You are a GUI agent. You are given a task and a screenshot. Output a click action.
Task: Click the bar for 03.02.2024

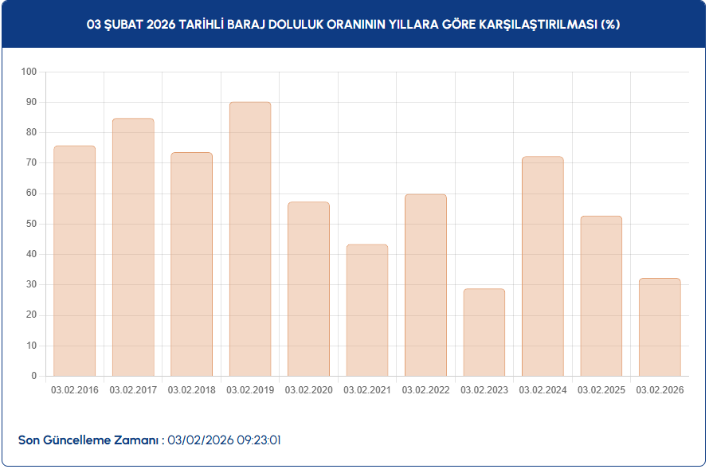543,266
